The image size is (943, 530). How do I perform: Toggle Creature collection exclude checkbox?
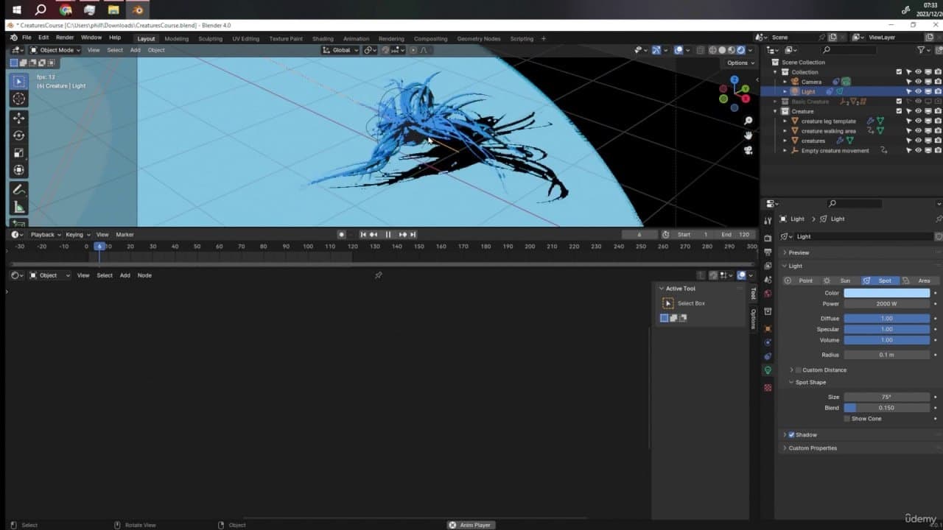(899, 111)
